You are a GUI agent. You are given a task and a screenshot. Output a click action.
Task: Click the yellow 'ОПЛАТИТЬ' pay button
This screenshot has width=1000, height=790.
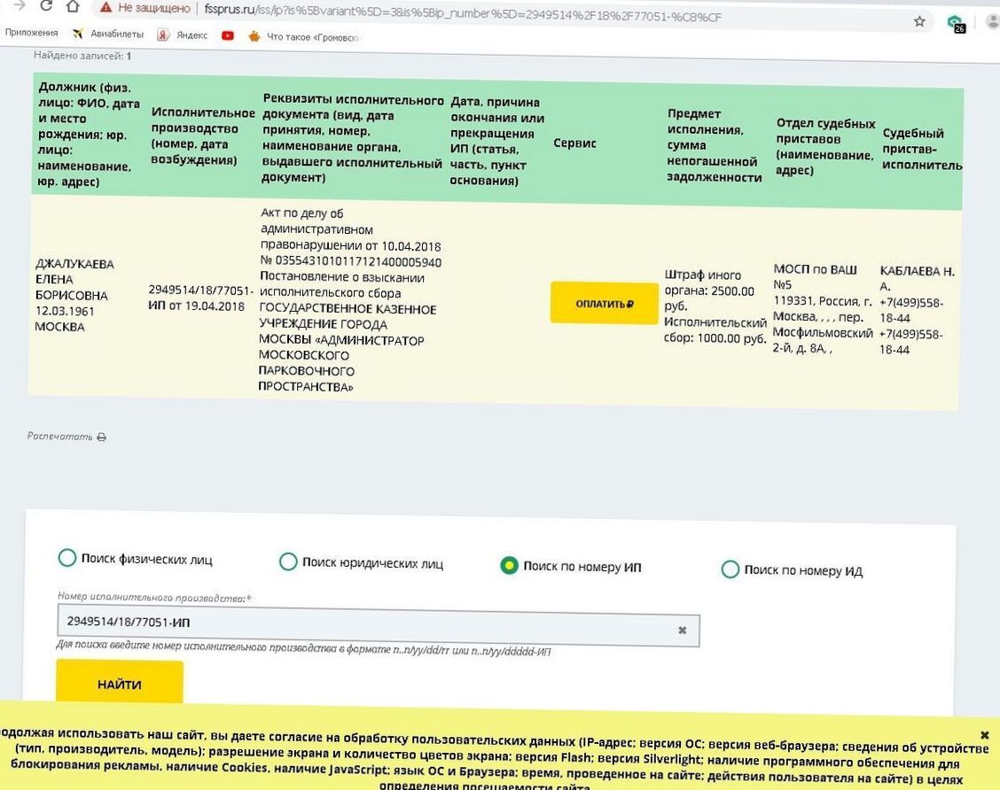pos(604,303)
